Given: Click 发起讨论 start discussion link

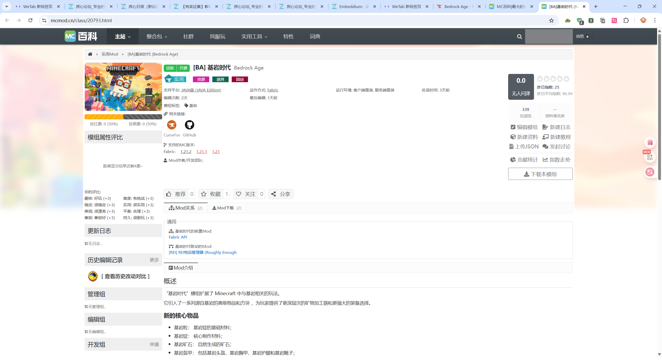Looking at the screenshot, I should click(556, 147).
